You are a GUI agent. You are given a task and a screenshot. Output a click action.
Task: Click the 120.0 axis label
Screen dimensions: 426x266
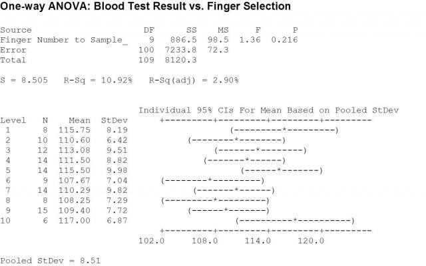(311, 240)
